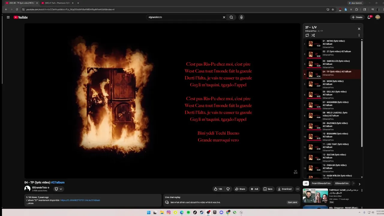Open options for the Mix - Draganov video
Screen dimensions: 384x216
[362, 208]
